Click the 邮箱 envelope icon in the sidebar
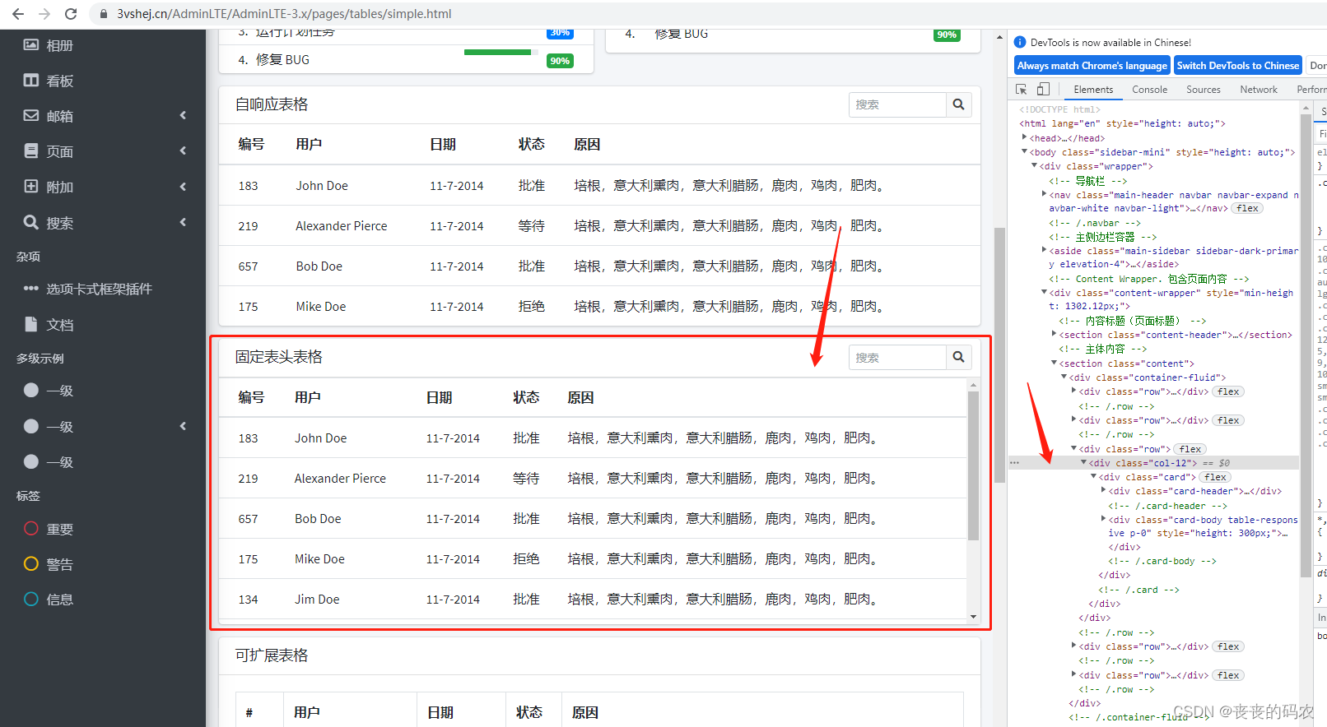 (31, 116)
